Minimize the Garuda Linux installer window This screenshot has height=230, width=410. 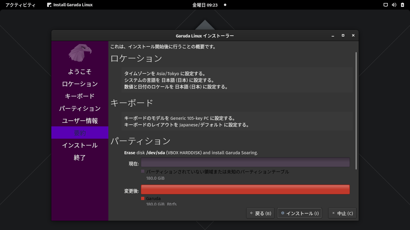pyautogui.click(x=333, y=36)
